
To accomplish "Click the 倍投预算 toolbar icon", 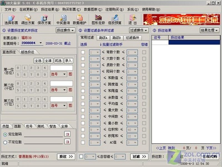I will click(115, 19).
